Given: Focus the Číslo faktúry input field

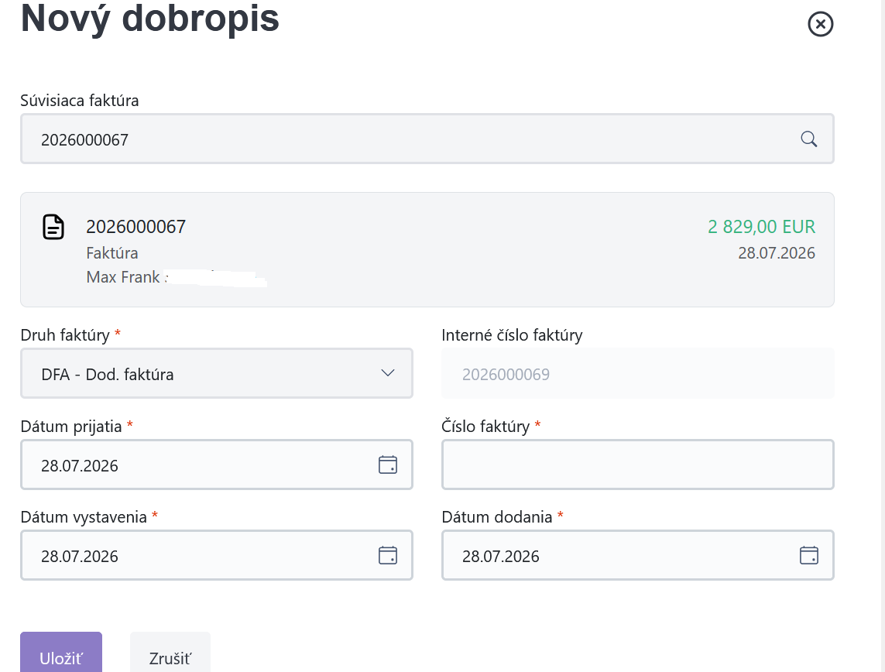Looking at the screenshot, I should [638, 465].
